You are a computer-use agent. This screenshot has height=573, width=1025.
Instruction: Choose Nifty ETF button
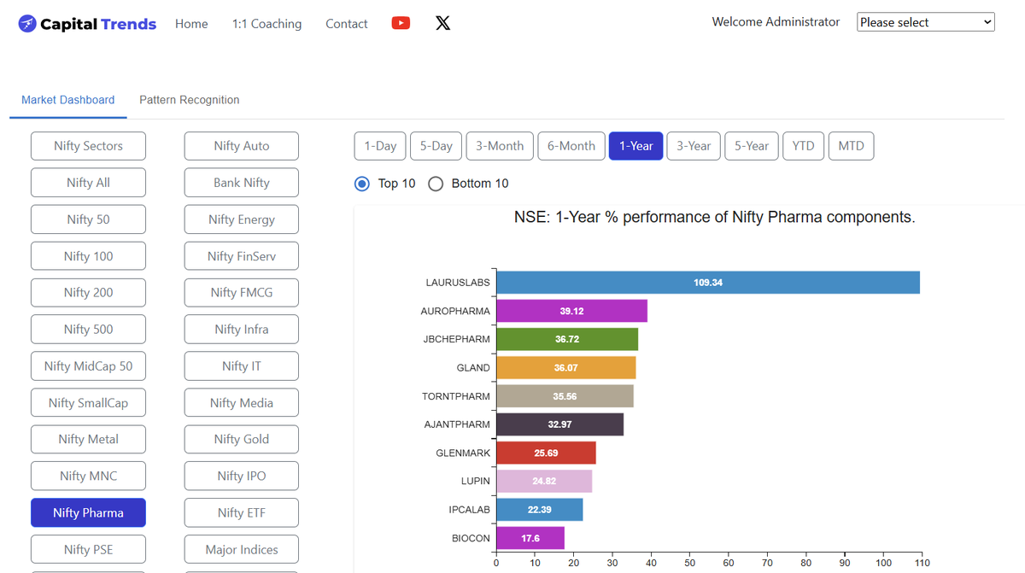(x=242, y=513)
